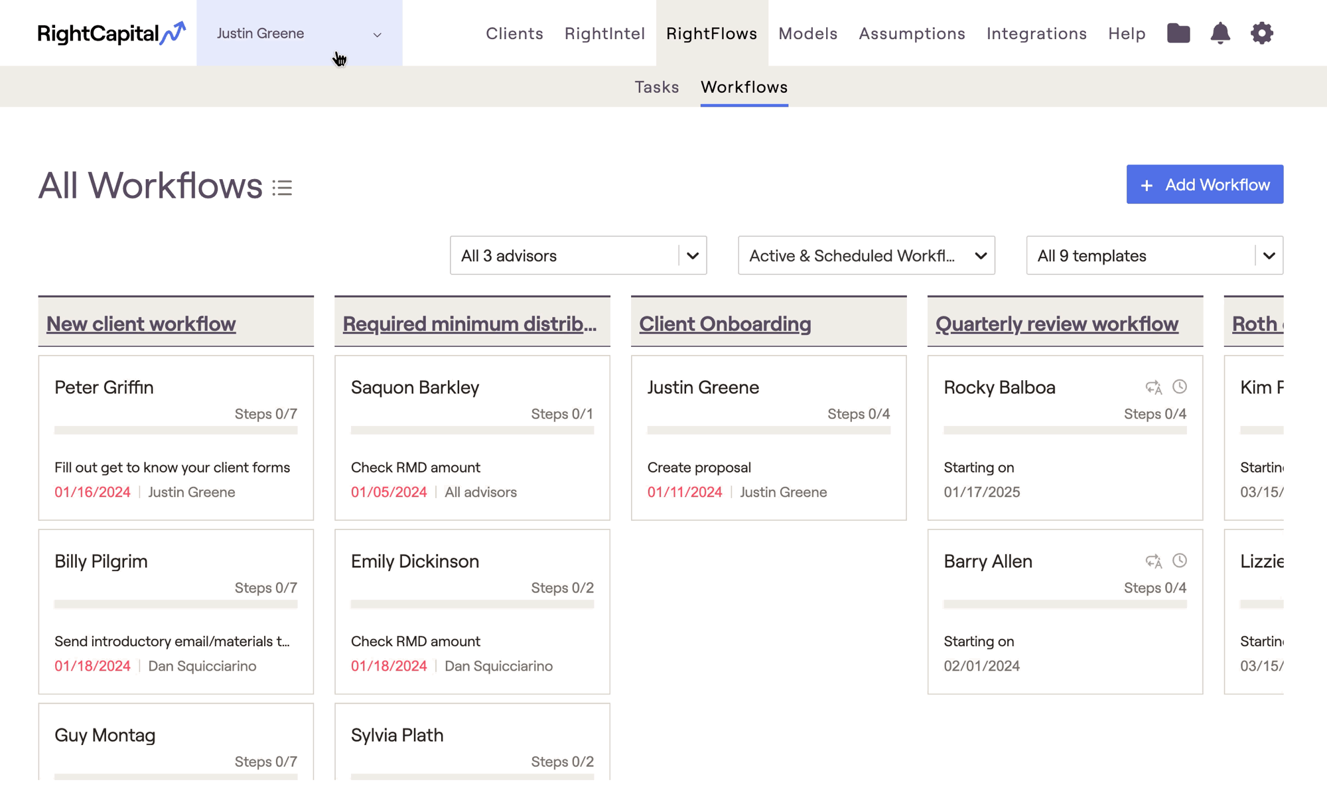Click 'Steps 0/4' on Rocky Balboa card
Image resolution: width=1327 pixels, height=812 pixels.
(1154, 414)
